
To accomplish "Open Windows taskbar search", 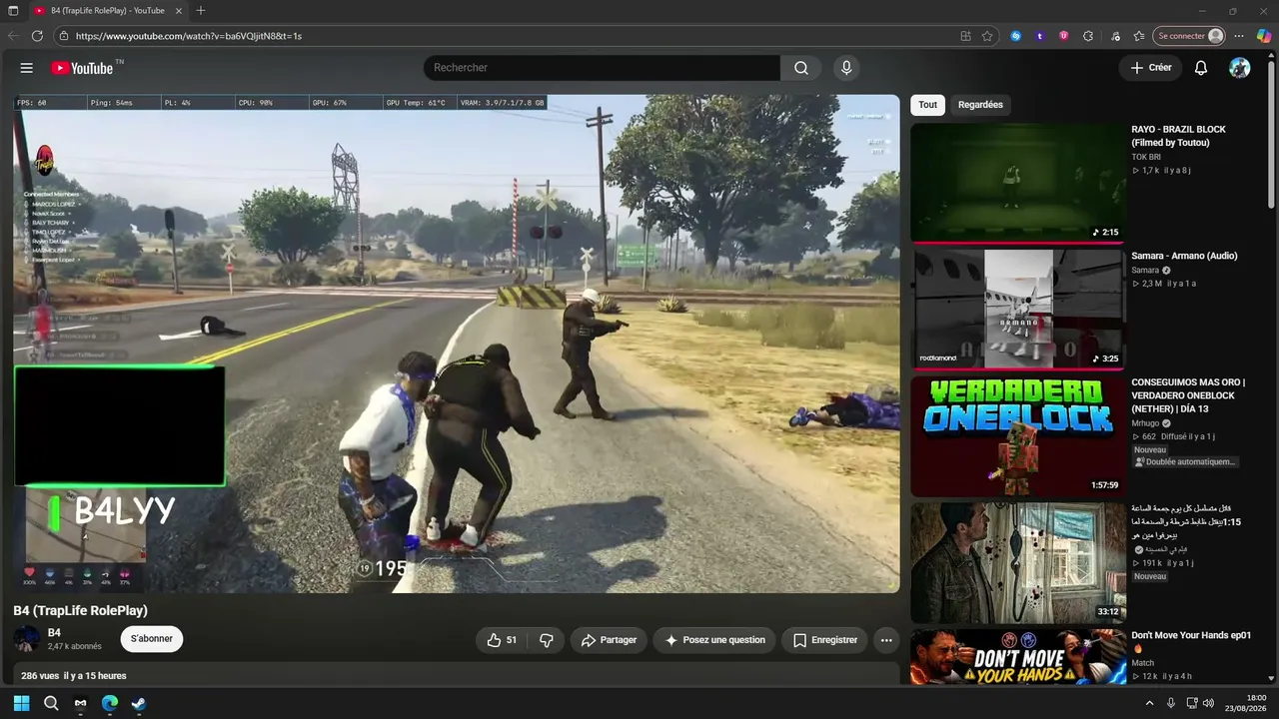I will pyautogui.click(x=51, y=703).
